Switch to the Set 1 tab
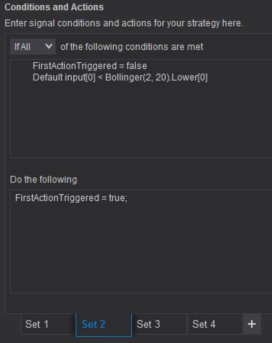The height and width of the screenshot is (343, 272). tap(37, 324)
